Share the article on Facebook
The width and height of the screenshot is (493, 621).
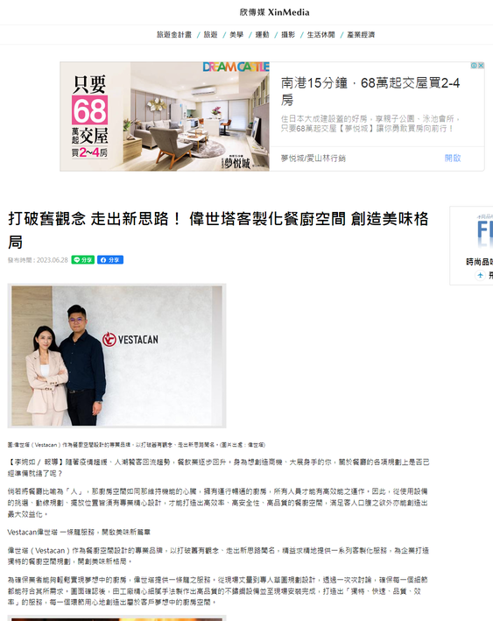(110, 260)
